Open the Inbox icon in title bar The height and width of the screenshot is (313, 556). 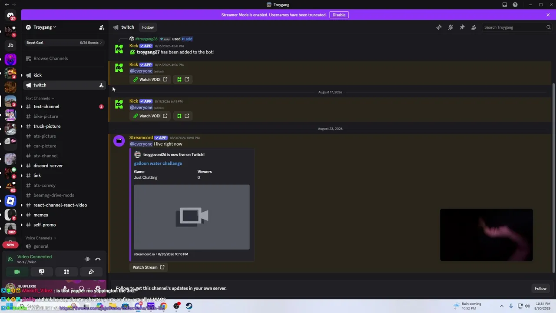tap(505, 5)
